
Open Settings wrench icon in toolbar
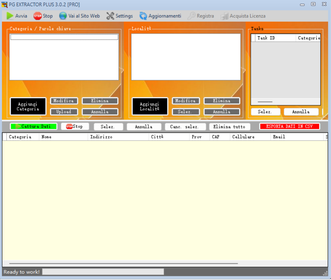tap(110, 16)
